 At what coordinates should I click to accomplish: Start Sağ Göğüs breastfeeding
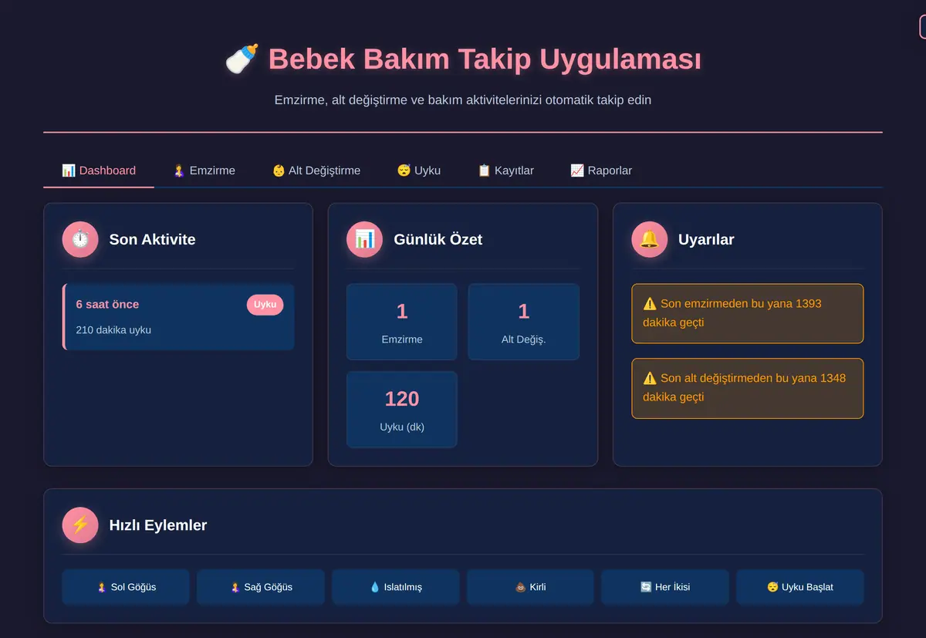[261, 587]
